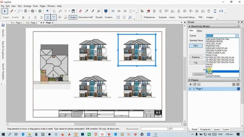This screenshot has width=244, height=137.
Task: Open the Arc tool options arrow
Action: coord(22,11)
